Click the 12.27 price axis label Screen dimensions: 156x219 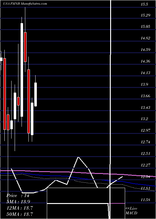(145, 165)
